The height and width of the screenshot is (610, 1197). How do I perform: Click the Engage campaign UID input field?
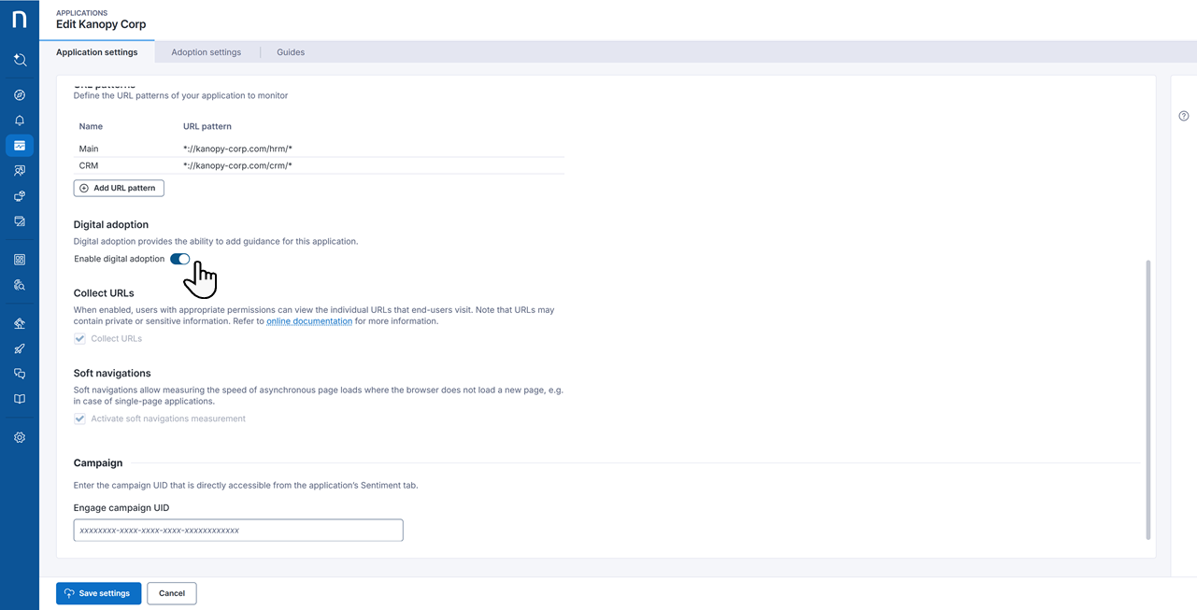click(238, 531)
